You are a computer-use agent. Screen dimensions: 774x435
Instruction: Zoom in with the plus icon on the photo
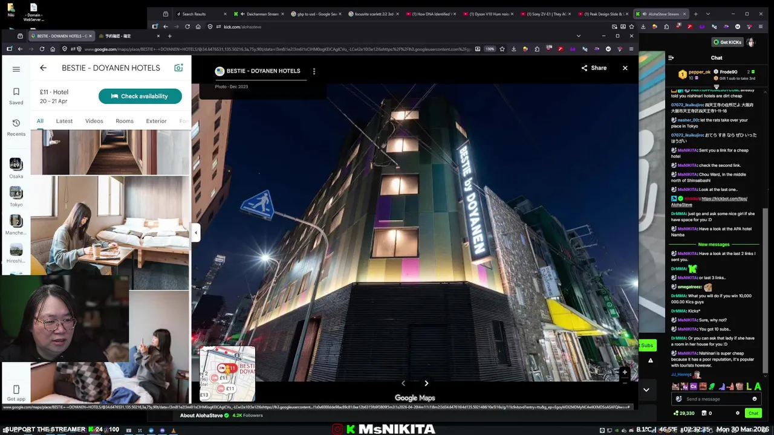[x=625, y=372]
